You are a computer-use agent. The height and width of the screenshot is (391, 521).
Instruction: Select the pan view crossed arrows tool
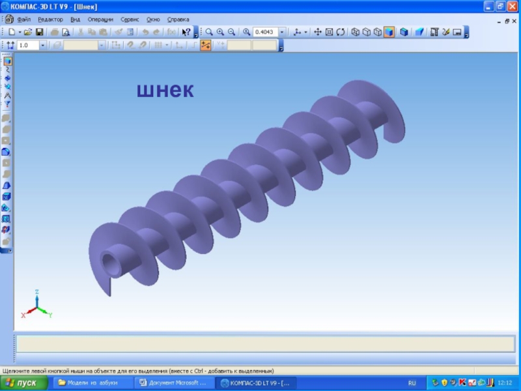318,32
